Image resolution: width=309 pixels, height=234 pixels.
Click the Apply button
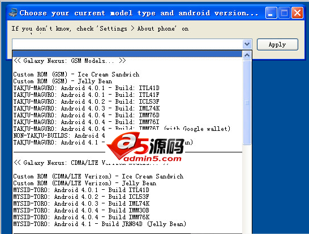point(277,44)
